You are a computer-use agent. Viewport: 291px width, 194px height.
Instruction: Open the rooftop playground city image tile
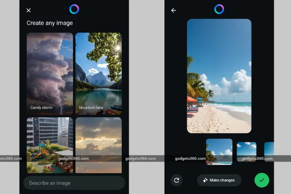[x=50, y=145]
